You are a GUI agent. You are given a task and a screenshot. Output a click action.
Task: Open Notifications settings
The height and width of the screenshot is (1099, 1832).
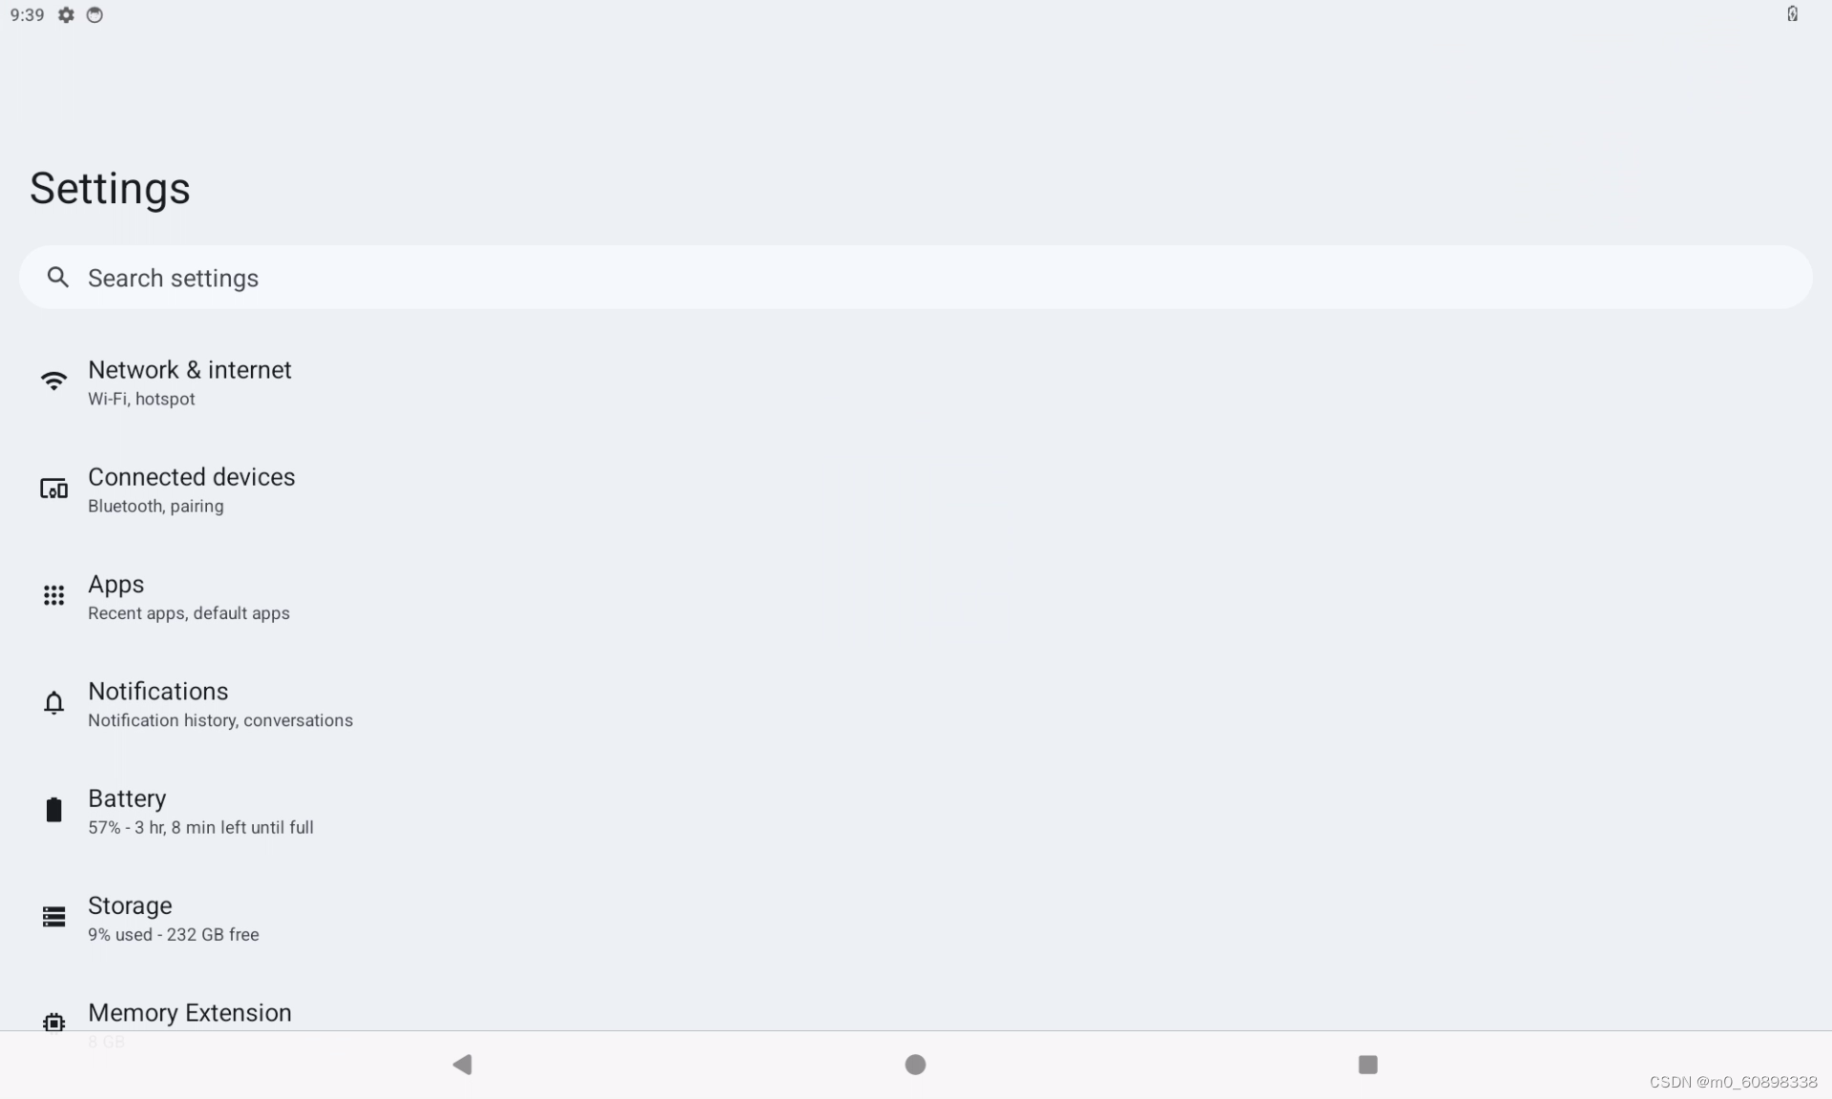157,702
